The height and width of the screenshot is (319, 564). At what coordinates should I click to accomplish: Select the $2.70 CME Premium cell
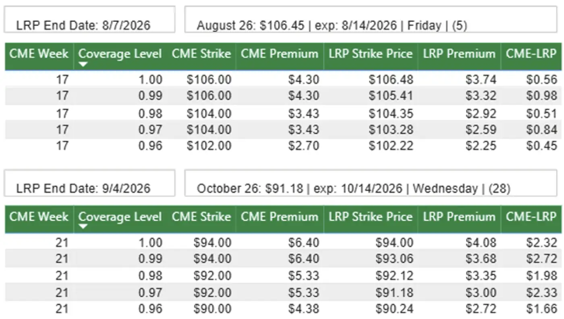pos(304,146)
